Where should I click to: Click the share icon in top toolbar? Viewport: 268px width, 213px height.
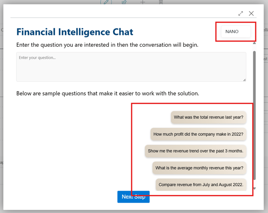click(124, 2)
